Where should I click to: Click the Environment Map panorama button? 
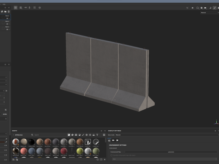coord(171,152)
